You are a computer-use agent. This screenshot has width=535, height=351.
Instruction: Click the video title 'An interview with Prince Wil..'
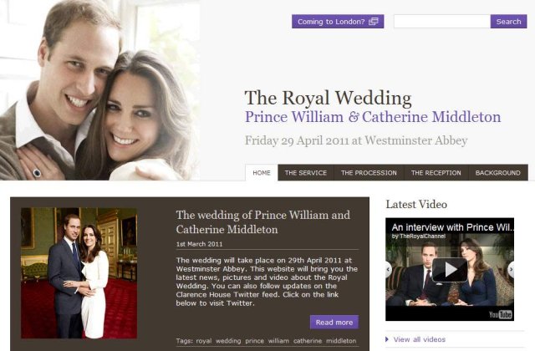coord(453,227)
